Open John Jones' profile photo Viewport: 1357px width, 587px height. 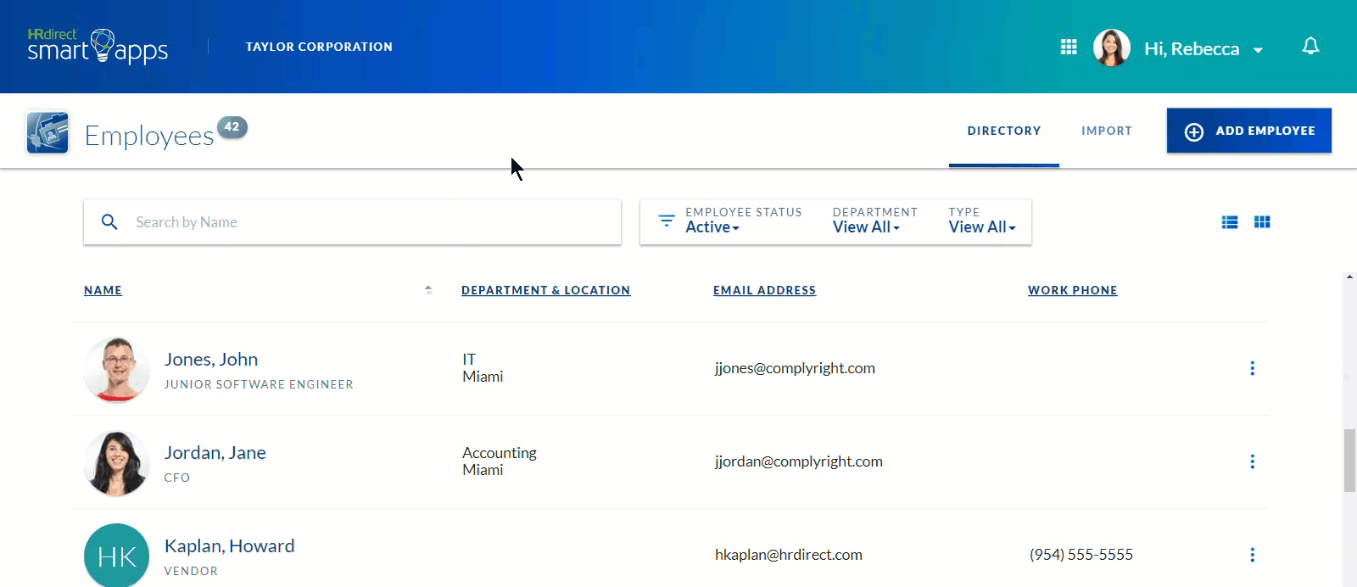click(117, 369)
